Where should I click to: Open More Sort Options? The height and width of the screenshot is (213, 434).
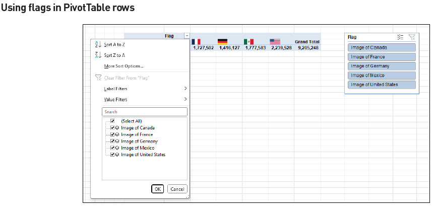[x=140, y=66]
